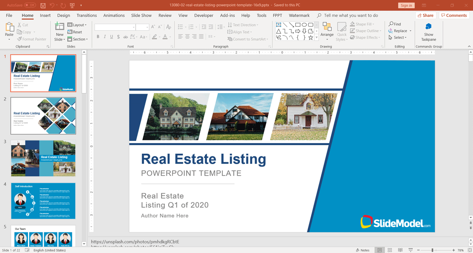473x253 pixels.
Task: Go to the Slide Show tab
Action: pos(141,15)
